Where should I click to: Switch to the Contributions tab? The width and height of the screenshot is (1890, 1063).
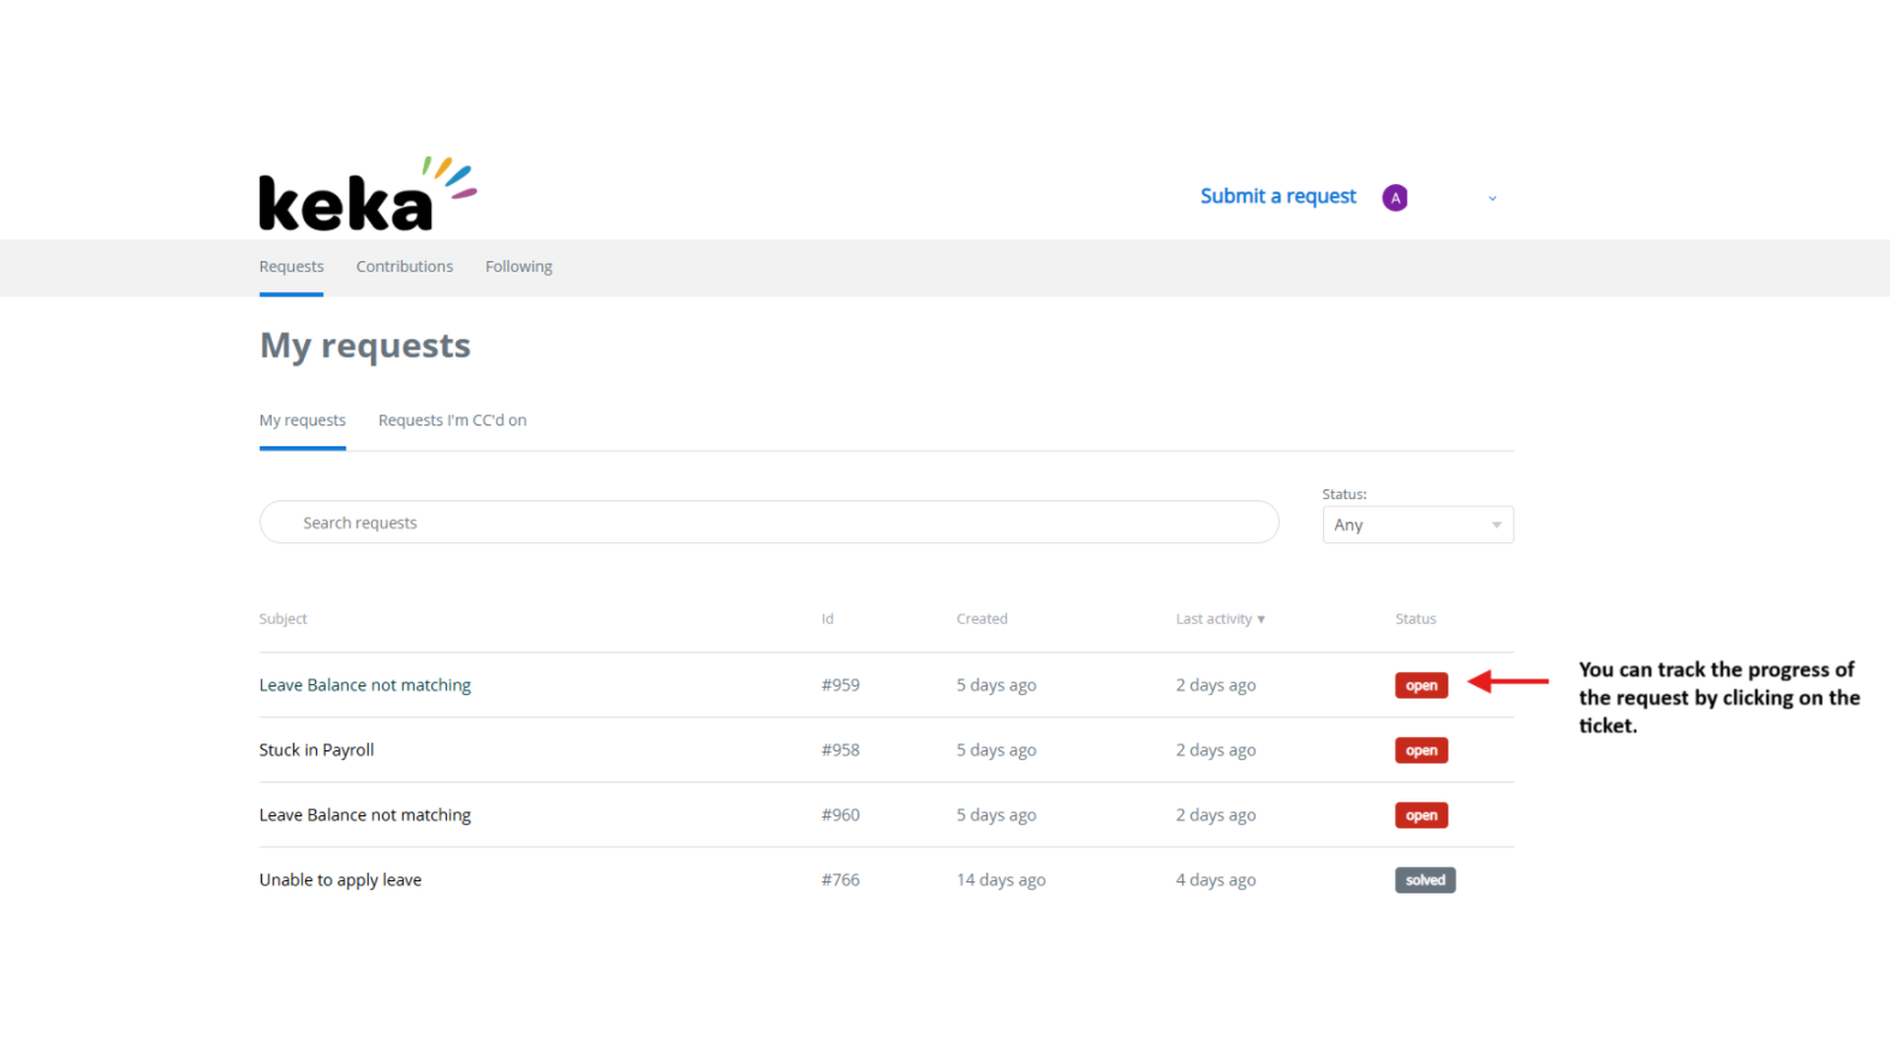pyautogui.click(x=404, y=267)
